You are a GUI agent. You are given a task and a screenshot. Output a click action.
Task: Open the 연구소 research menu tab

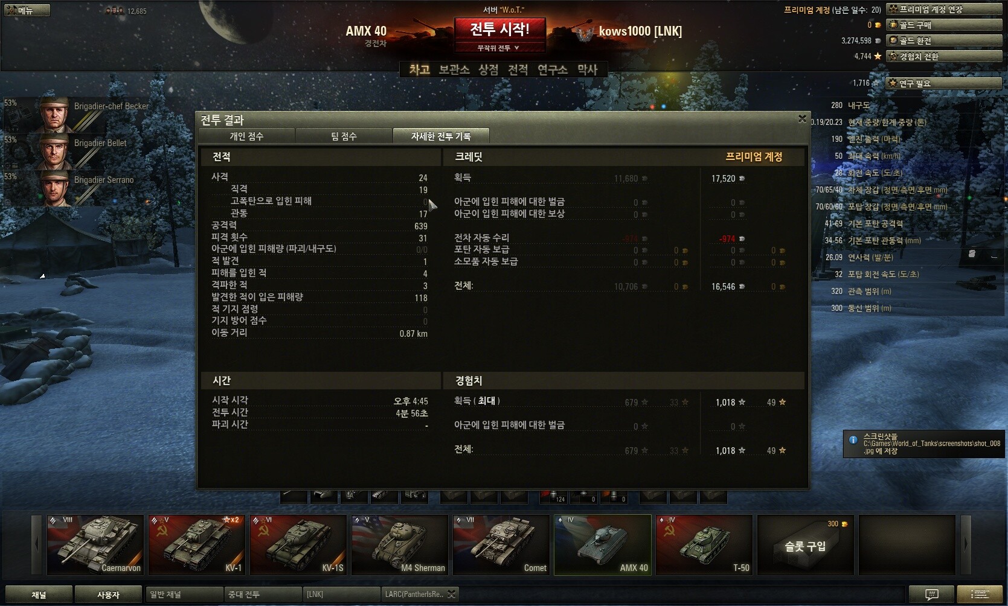(553, 69)
